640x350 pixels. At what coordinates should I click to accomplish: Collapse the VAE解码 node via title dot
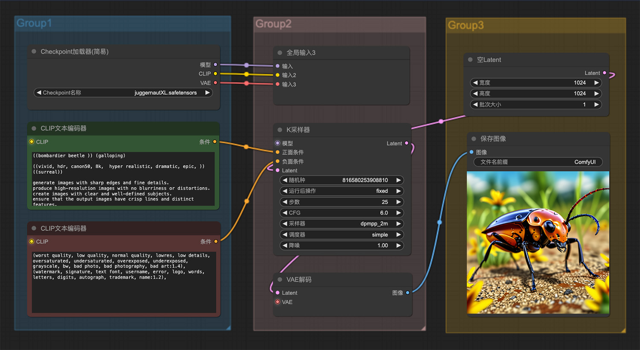280,280
